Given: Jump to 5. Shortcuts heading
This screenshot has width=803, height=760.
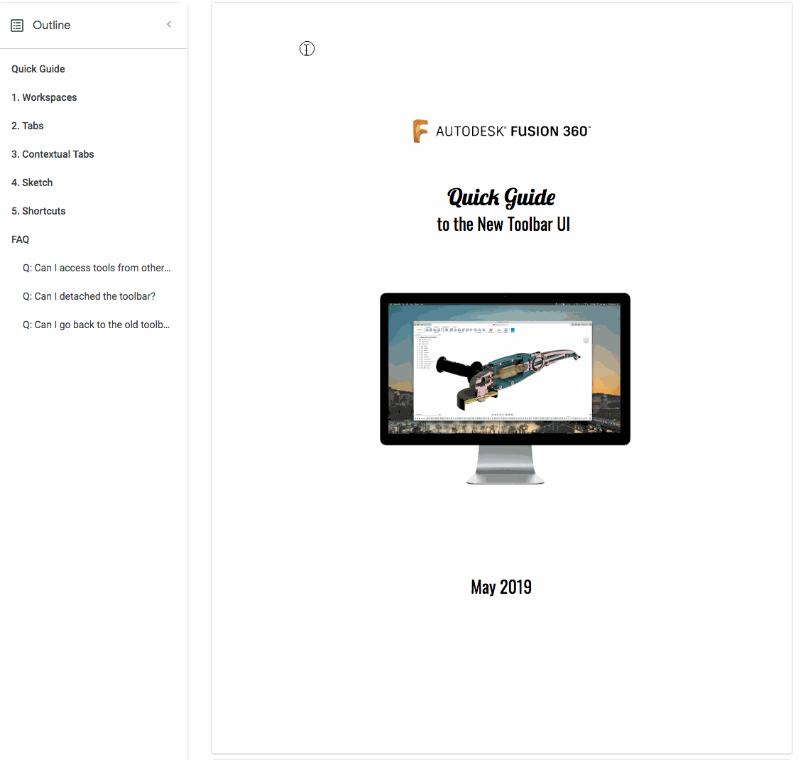Looking at the screenshot, I should 38,211.
